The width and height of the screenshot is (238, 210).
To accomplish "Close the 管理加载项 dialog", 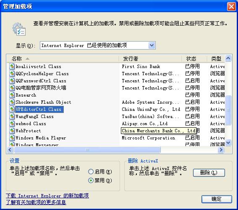I will (x=231, y=7).
